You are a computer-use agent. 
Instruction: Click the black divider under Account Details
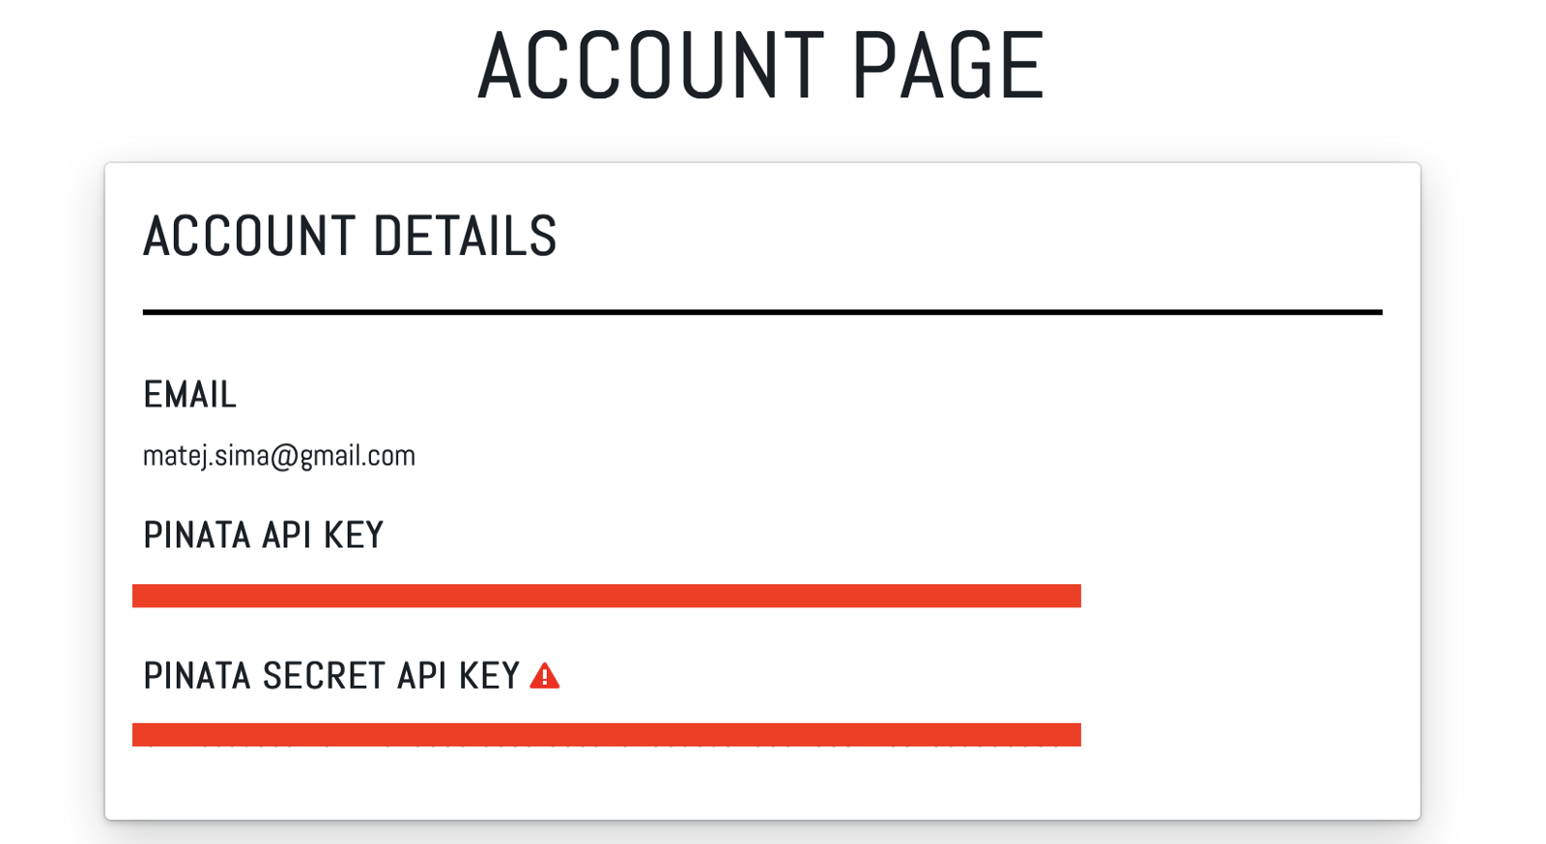pos(761,312)
